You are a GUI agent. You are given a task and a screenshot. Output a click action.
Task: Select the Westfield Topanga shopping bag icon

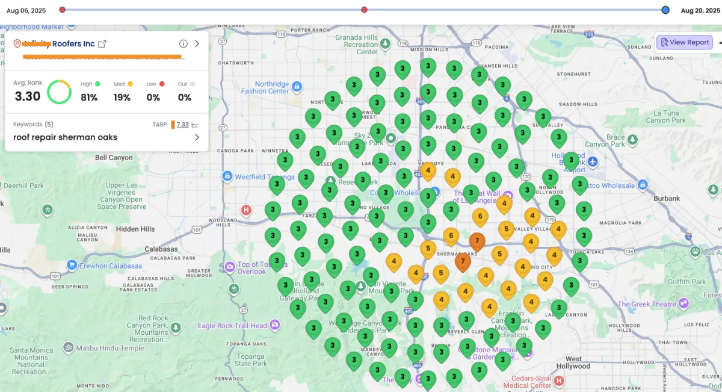point(227,176)
